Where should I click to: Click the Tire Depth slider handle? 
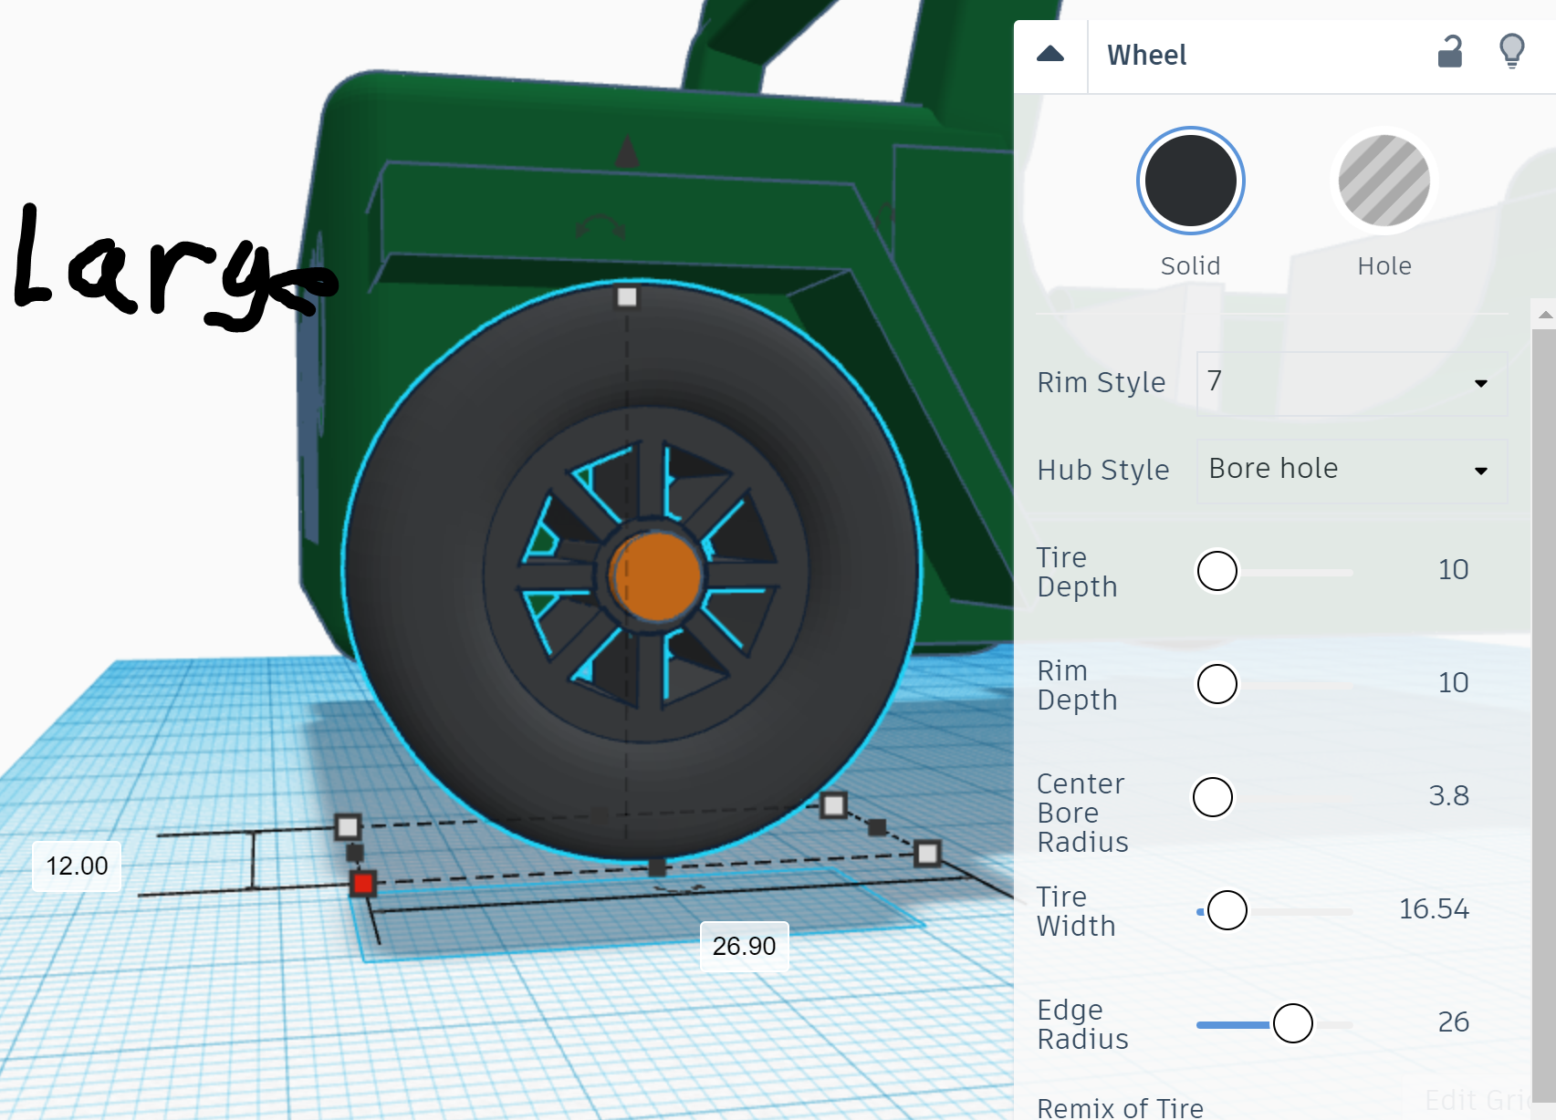(1217, 571)
